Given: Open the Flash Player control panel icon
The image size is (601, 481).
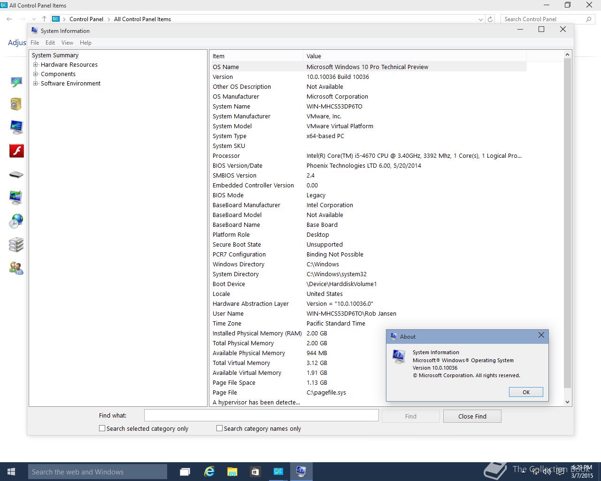Looking at the screenshot, I should click(16, 151).
